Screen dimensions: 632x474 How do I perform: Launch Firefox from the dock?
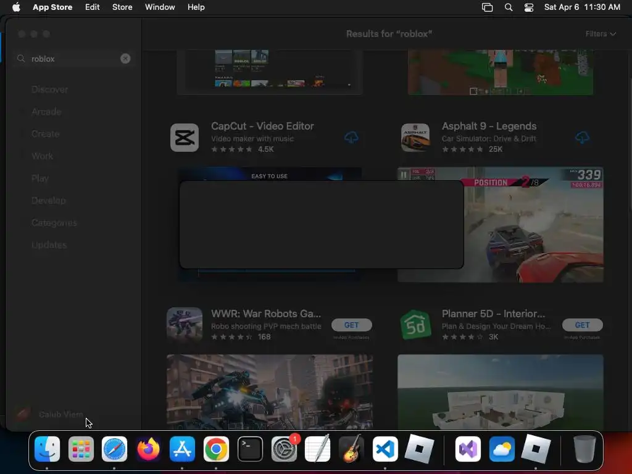pos(148,449)
